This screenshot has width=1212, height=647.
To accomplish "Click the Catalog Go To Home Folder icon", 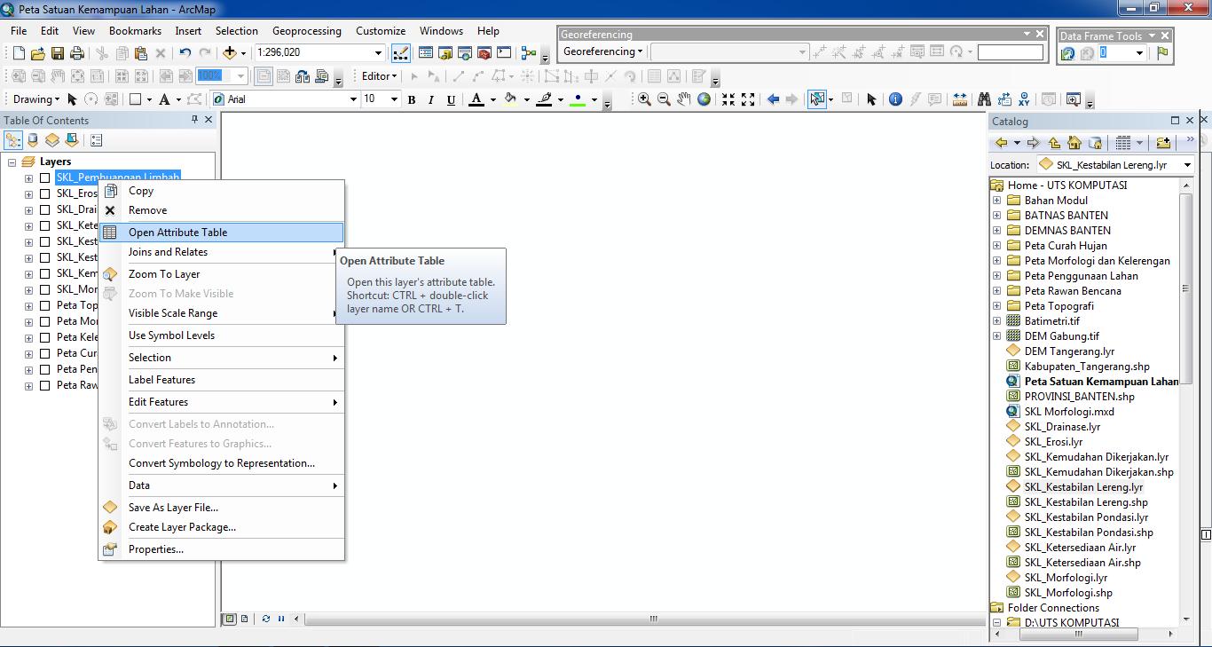I will pos(1074,143).
